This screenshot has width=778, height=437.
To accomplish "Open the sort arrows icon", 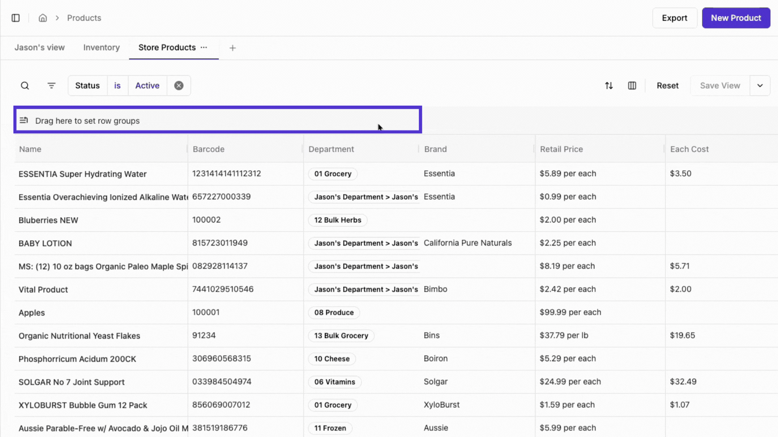I will click(x=609, y=85).
